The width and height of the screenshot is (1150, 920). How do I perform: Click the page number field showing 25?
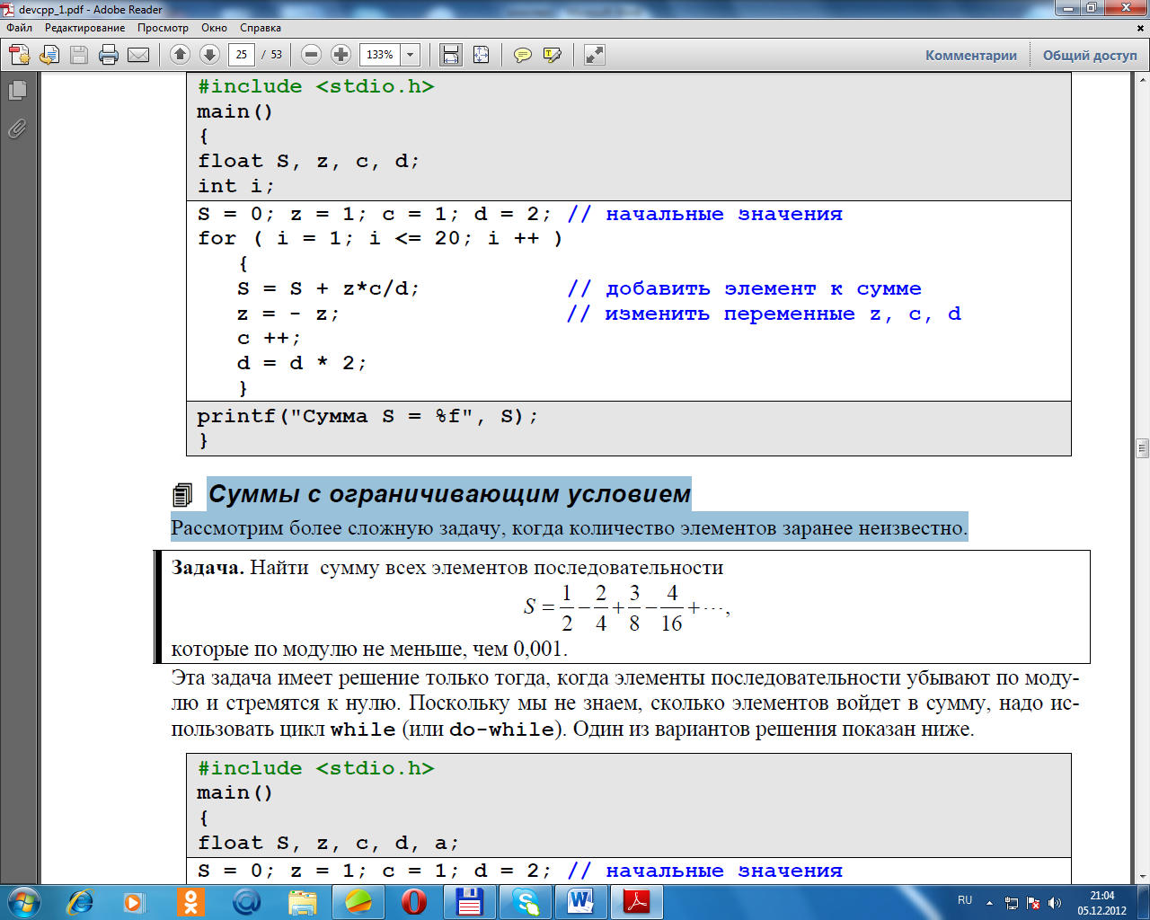point(241,55)
